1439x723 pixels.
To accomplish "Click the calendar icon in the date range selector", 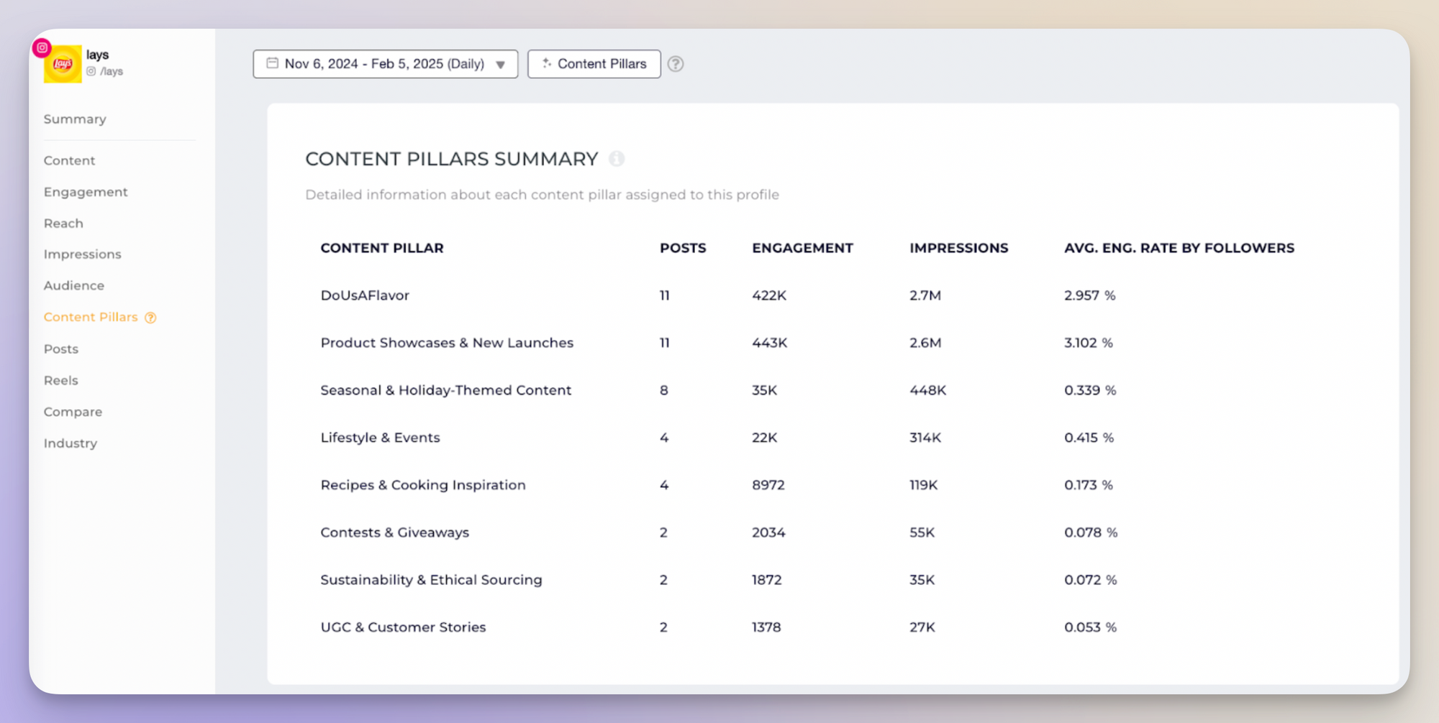I will pos(273,63).
